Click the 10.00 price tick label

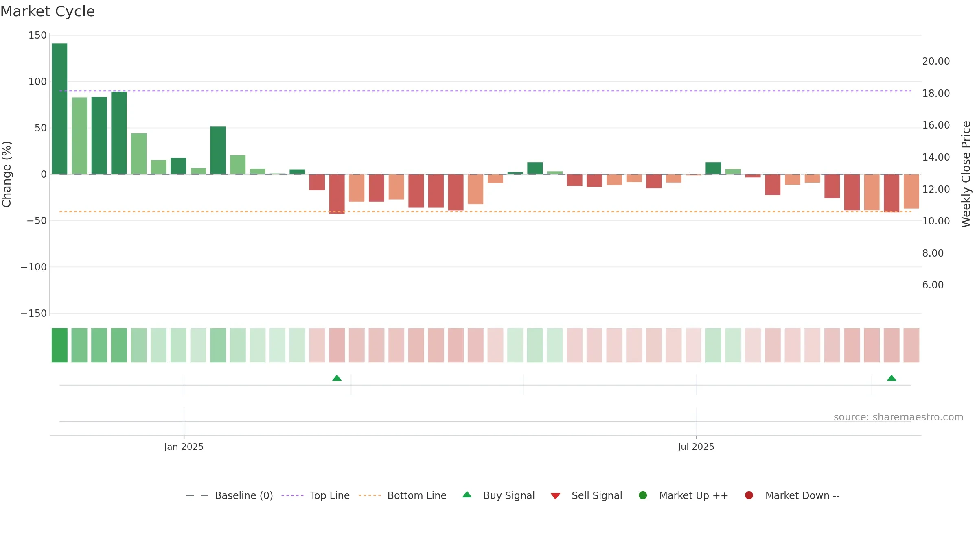(936, 221)
